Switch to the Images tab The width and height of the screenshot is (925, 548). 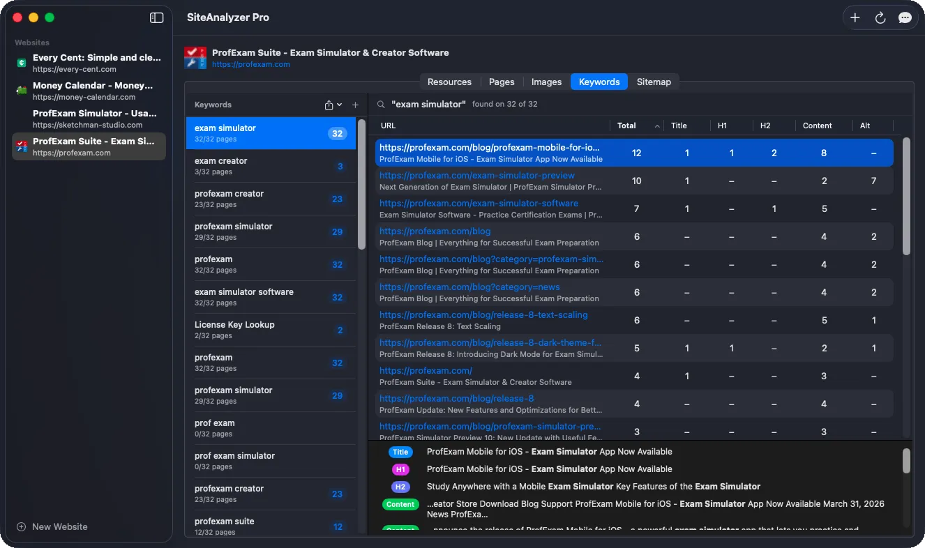[x=546, y=82]
